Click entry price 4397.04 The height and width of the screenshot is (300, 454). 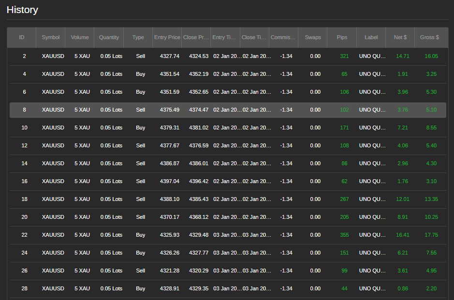170,181
